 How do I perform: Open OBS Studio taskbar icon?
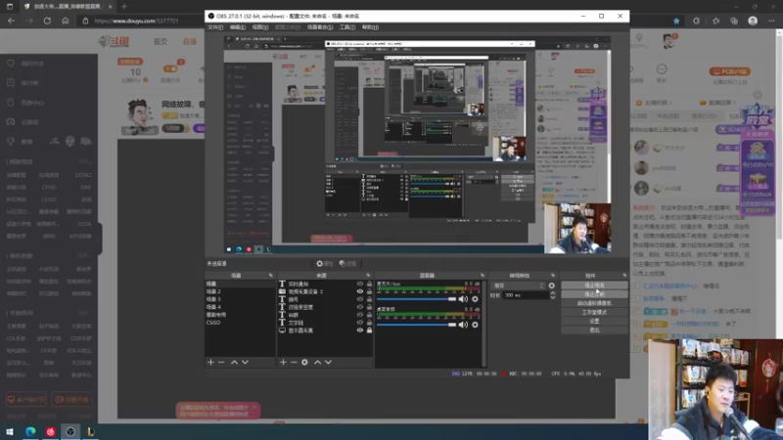(x=70, y=431)
